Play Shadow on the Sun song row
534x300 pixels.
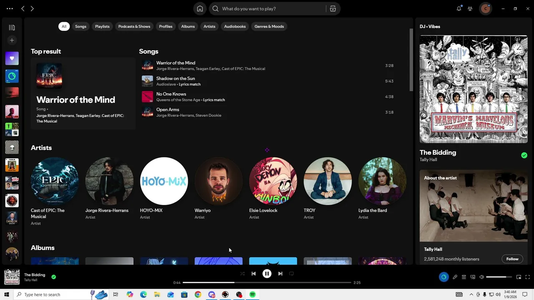point(268,81)
